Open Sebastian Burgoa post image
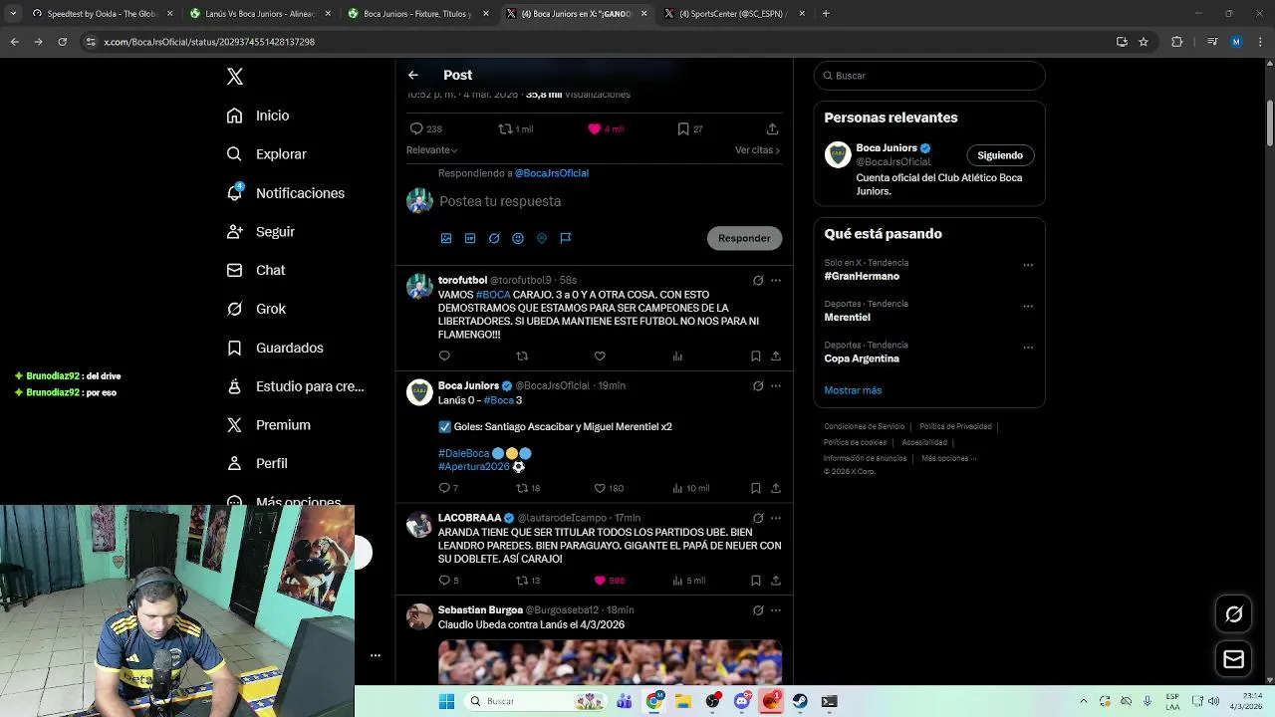The height and width of the screenshot is (717, 1275). click(x=610, y=661)
